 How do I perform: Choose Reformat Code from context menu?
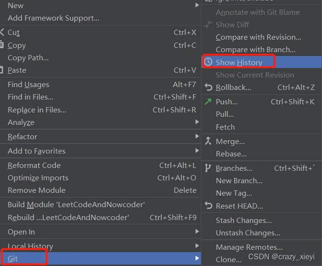[100, 166]
